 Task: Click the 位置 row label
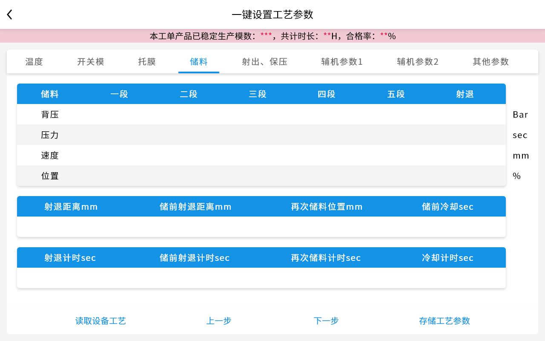pyautogui.click(x=50, y=176)
